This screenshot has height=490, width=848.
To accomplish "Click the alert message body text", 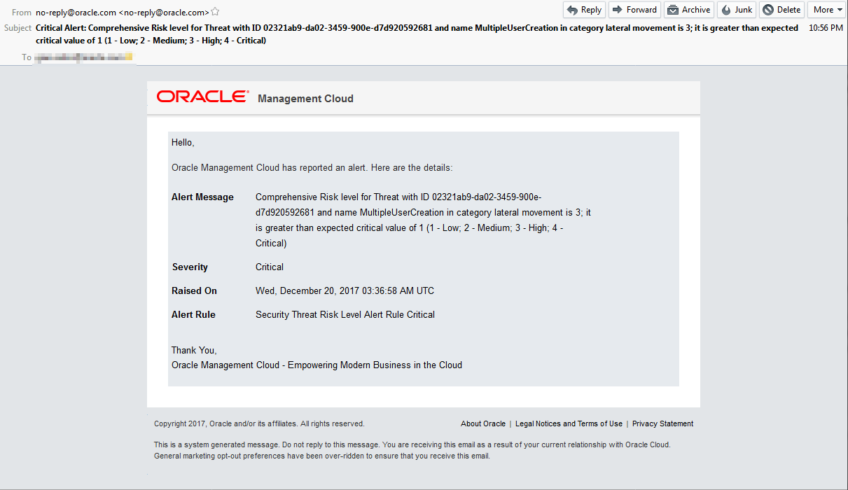I will pyautogui.click(x=423, y=220).
